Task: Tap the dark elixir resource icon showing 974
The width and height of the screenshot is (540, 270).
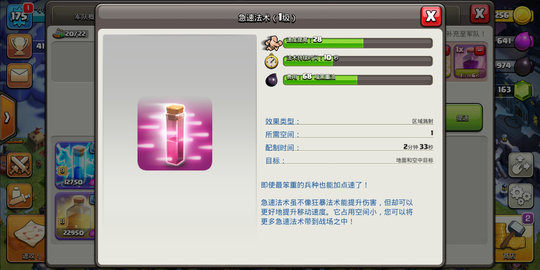Action: 523,66
